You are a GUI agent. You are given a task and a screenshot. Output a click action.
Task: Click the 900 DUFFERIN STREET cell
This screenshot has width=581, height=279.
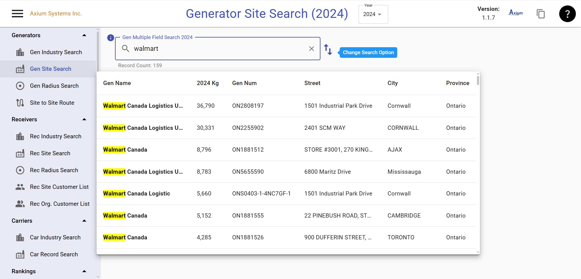pyautogui.click(x=338, y=238)
